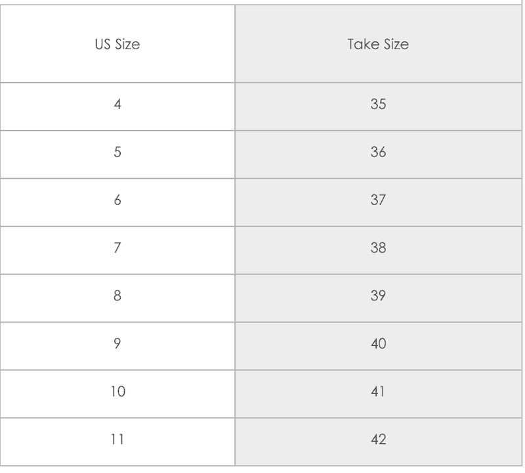Click the Take Size column header
525x473 pixels.
[378, 44]
